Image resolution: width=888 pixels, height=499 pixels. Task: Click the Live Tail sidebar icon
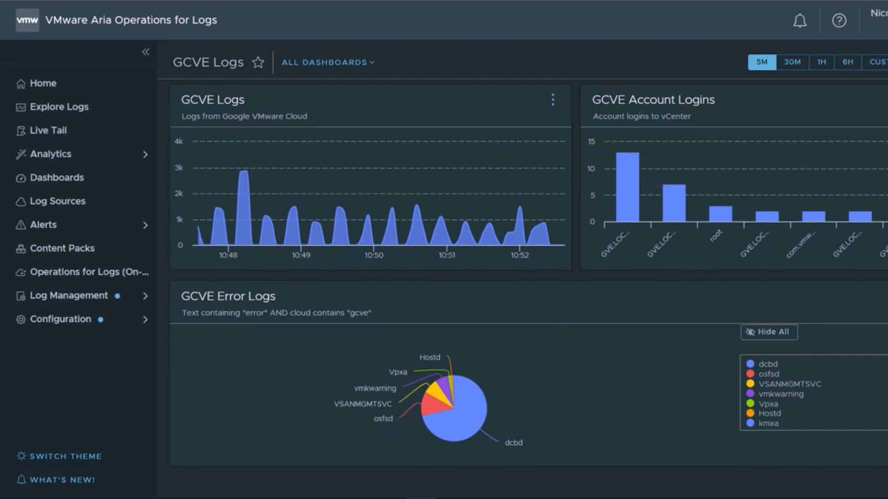21,131
